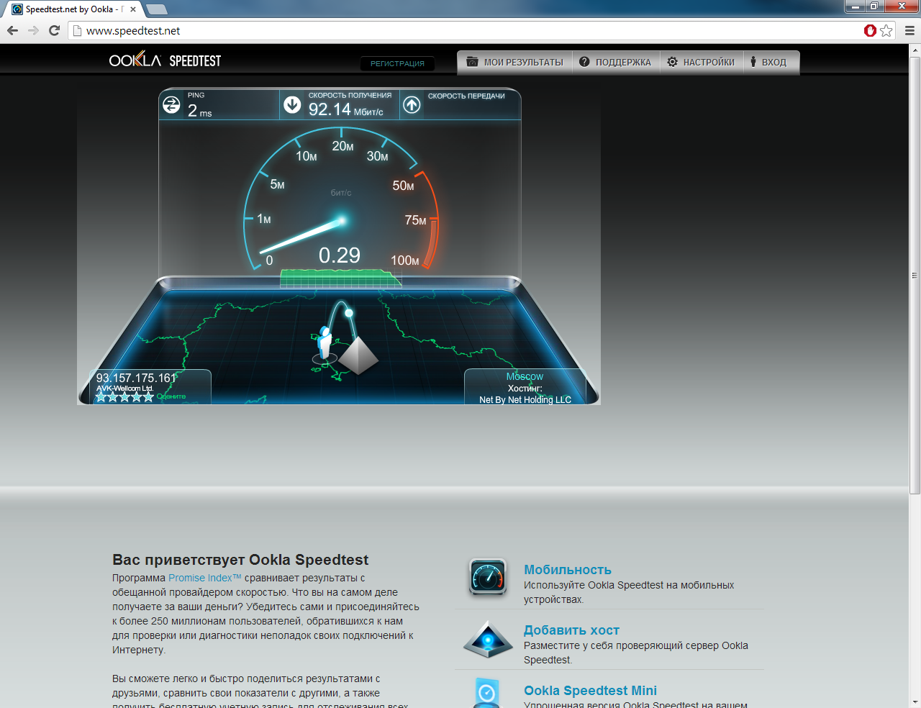Click the Вас приветствует Ookla Speedtest heading
921x708 pixels.
click(x=240, y=560)
